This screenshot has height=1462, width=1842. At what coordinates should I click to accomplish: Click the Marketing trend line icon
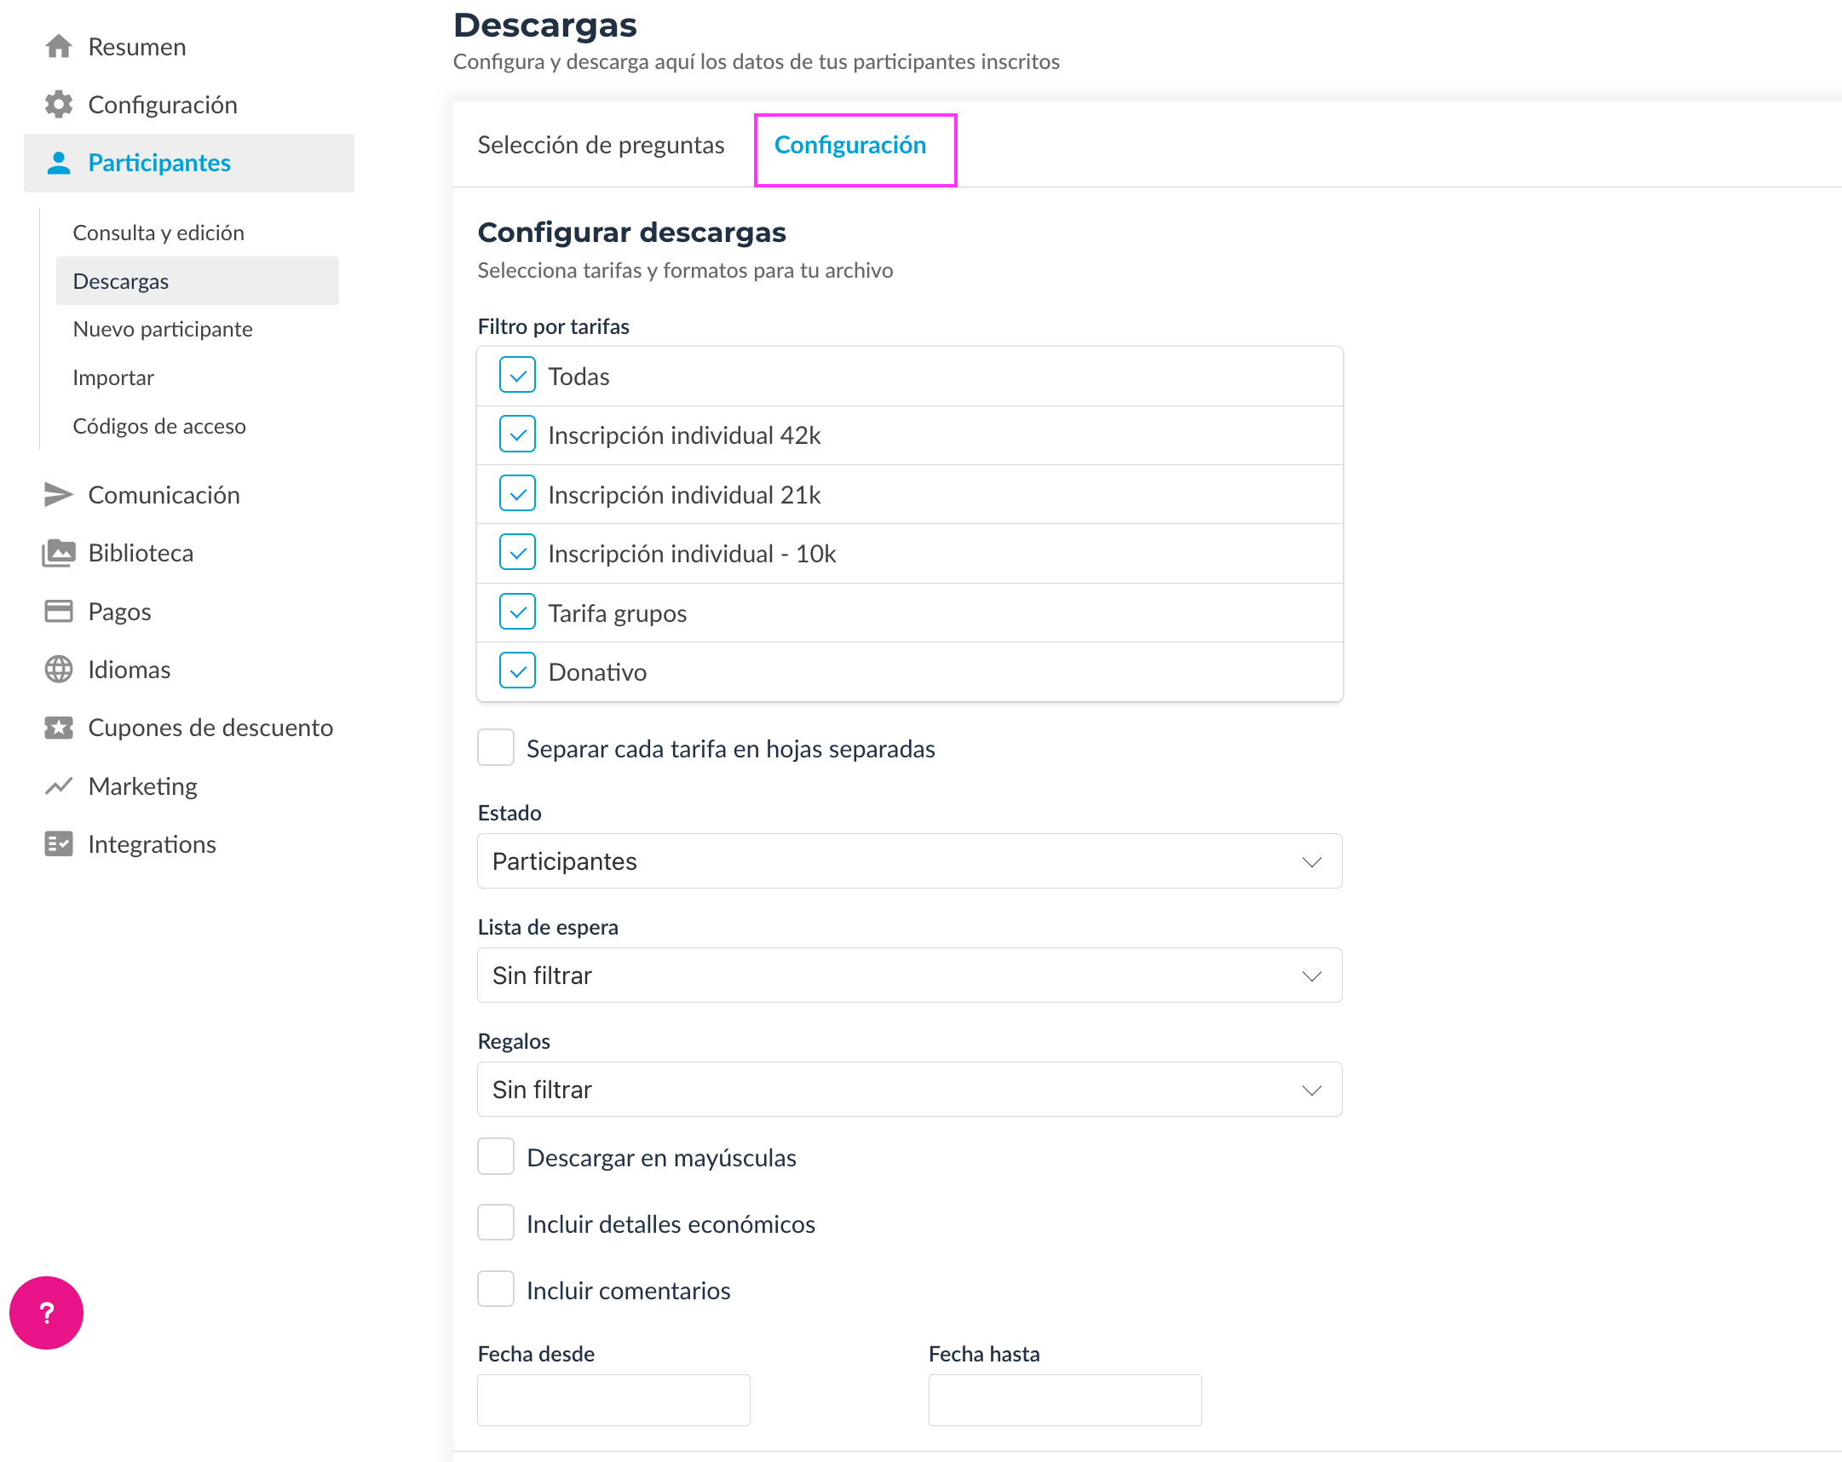coord(58,786)
